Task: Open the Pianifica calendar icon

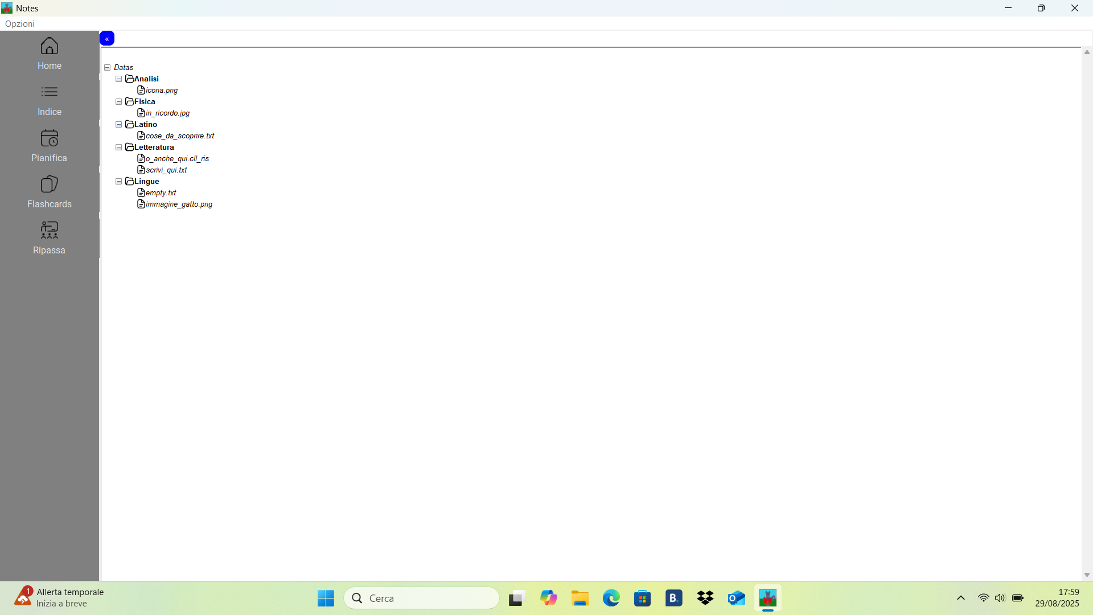Action: [50, 138]
